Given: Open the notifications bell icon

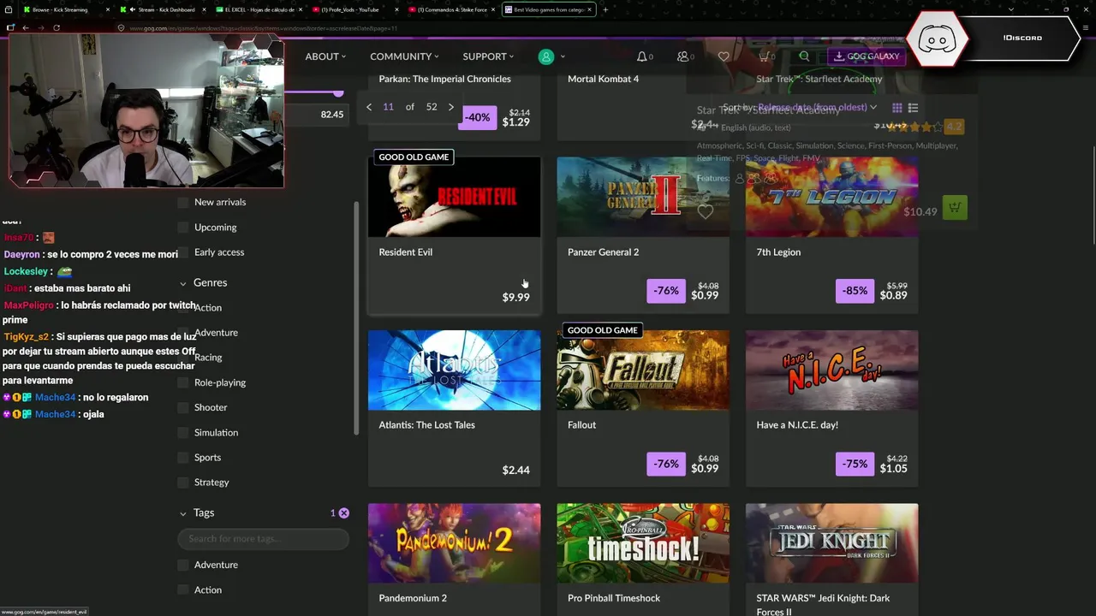Looking at the screenshot, I should [641, 56].
